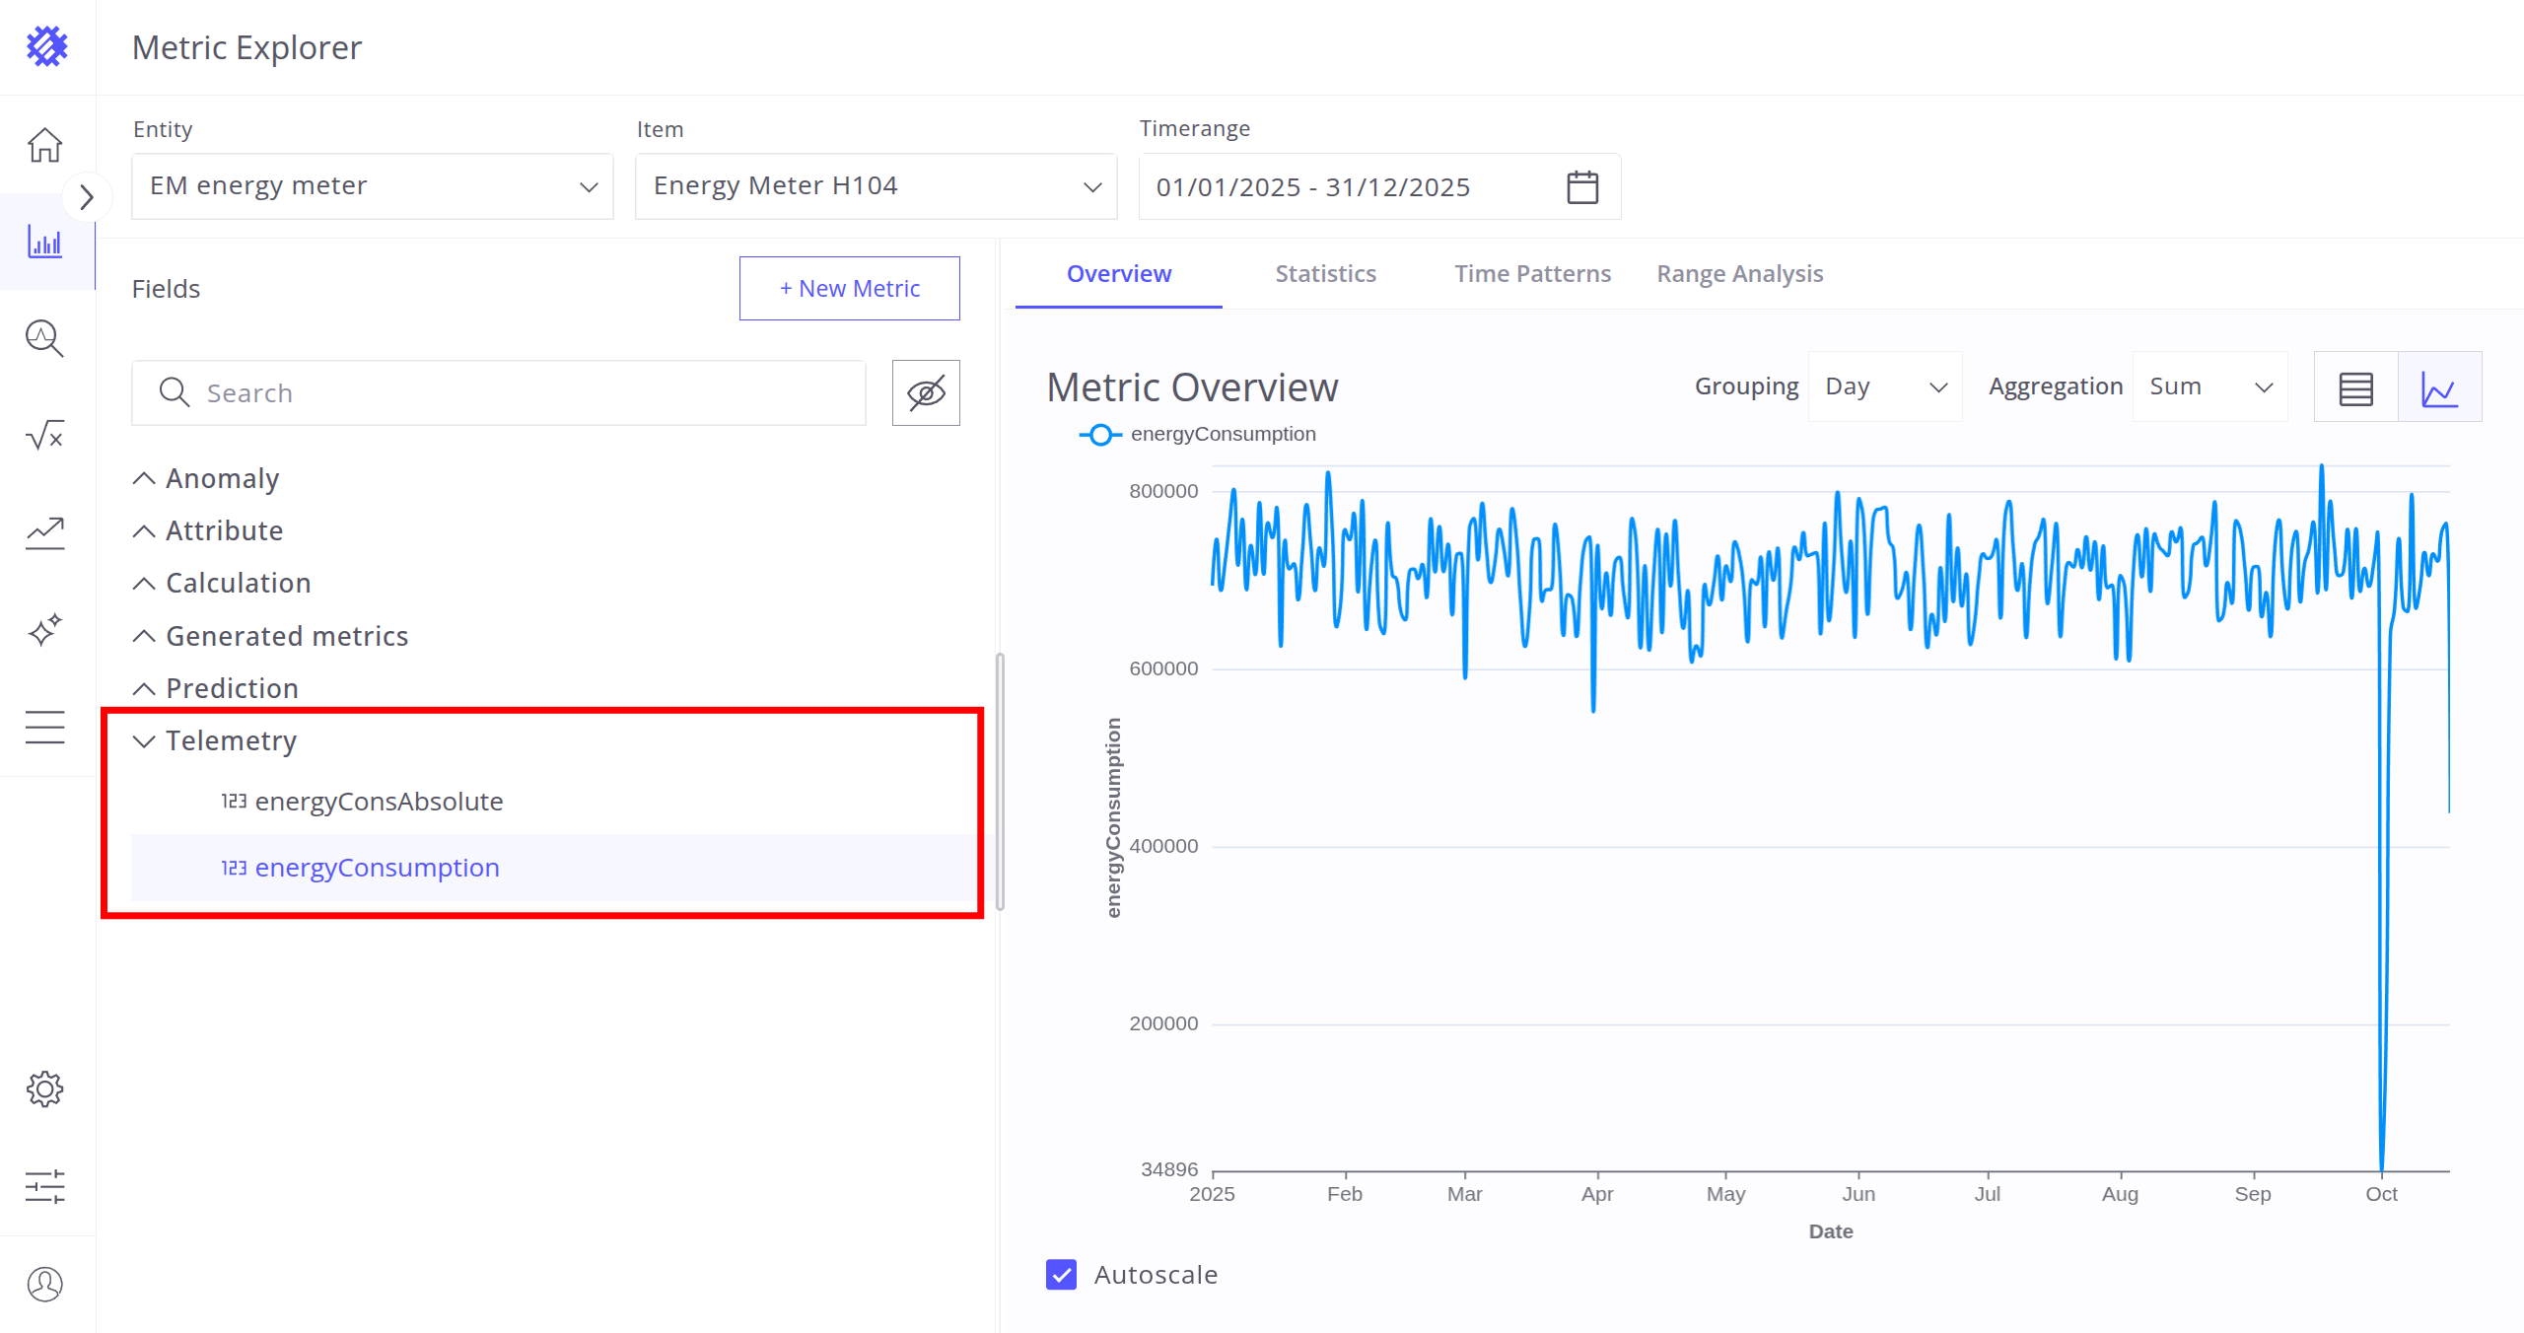Click the New Metric button

pos(849,288)
